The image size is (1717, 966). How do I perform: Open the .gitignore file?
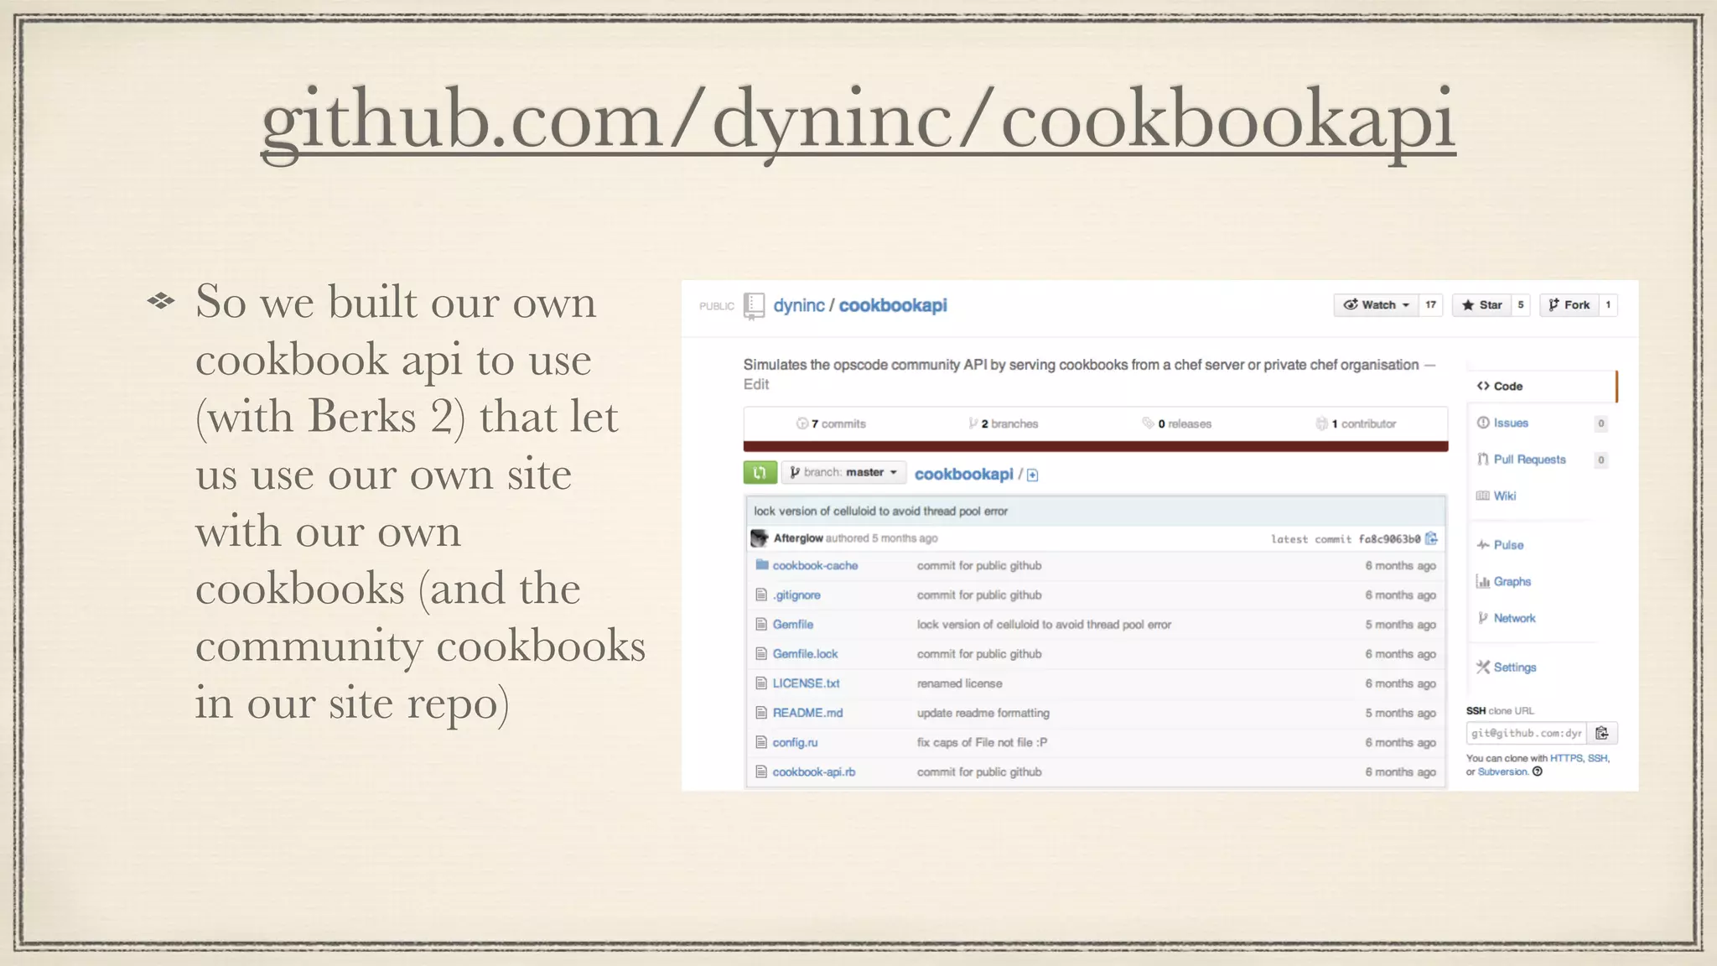796,595
